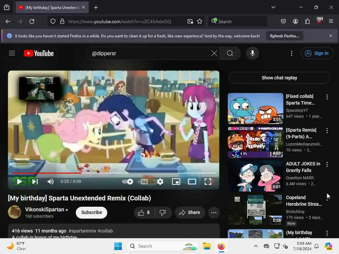Open options for My birthday suggested video
Image resolution: width=339 pixels, height=254 pixels.
pos(327,233)
